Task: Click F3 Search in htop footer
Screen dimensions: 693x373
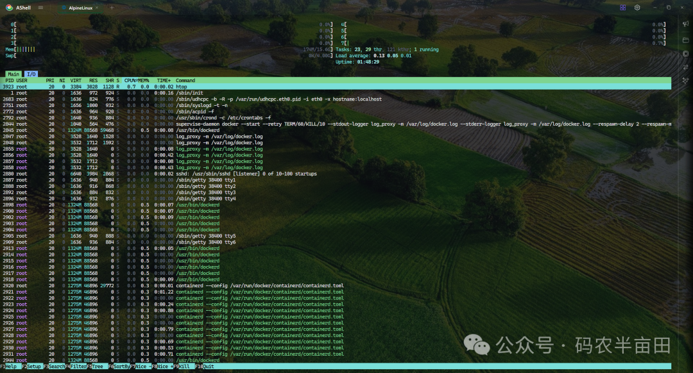Action: point(54,367)
